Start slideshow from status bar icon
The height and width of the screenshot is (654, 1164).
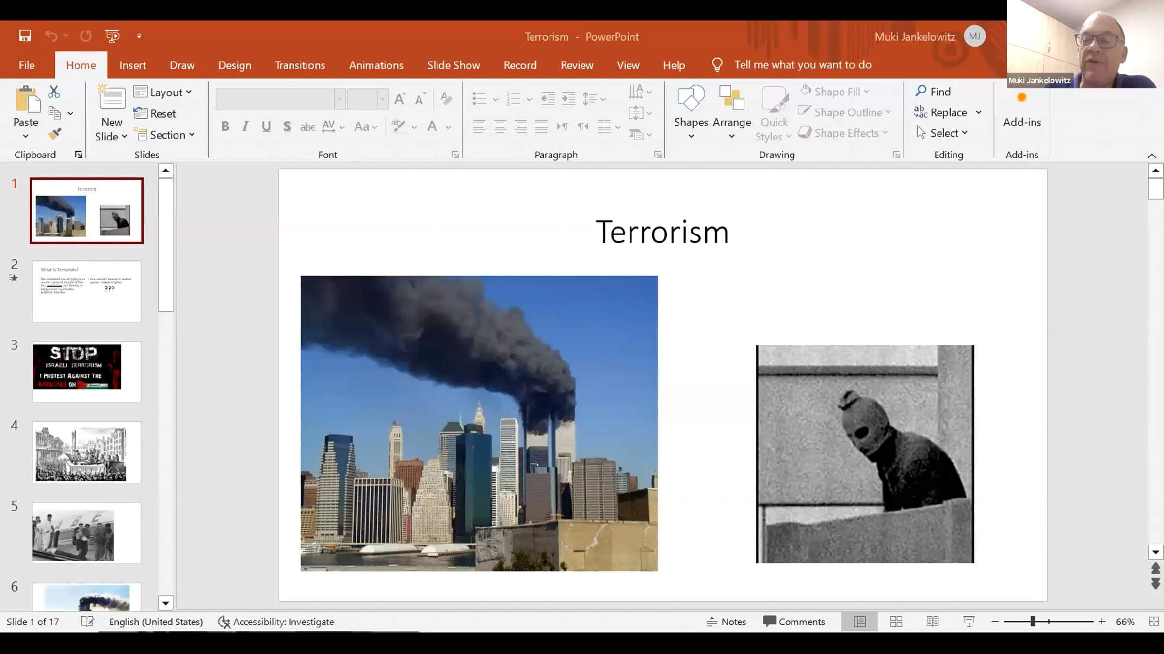[969, 622]
